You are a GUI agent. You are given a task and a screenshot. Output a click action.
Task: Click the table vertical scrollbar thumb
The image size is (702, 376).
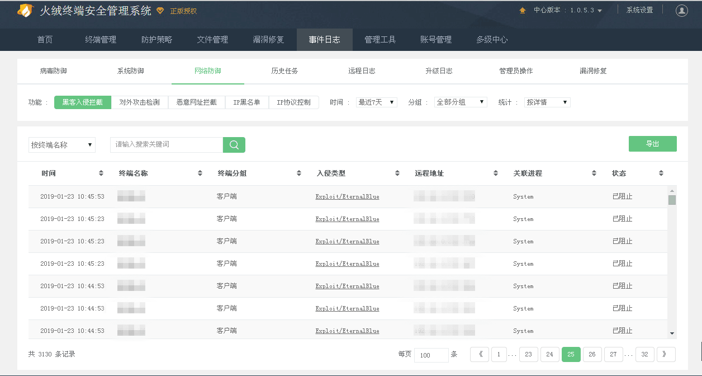point(672,200)
